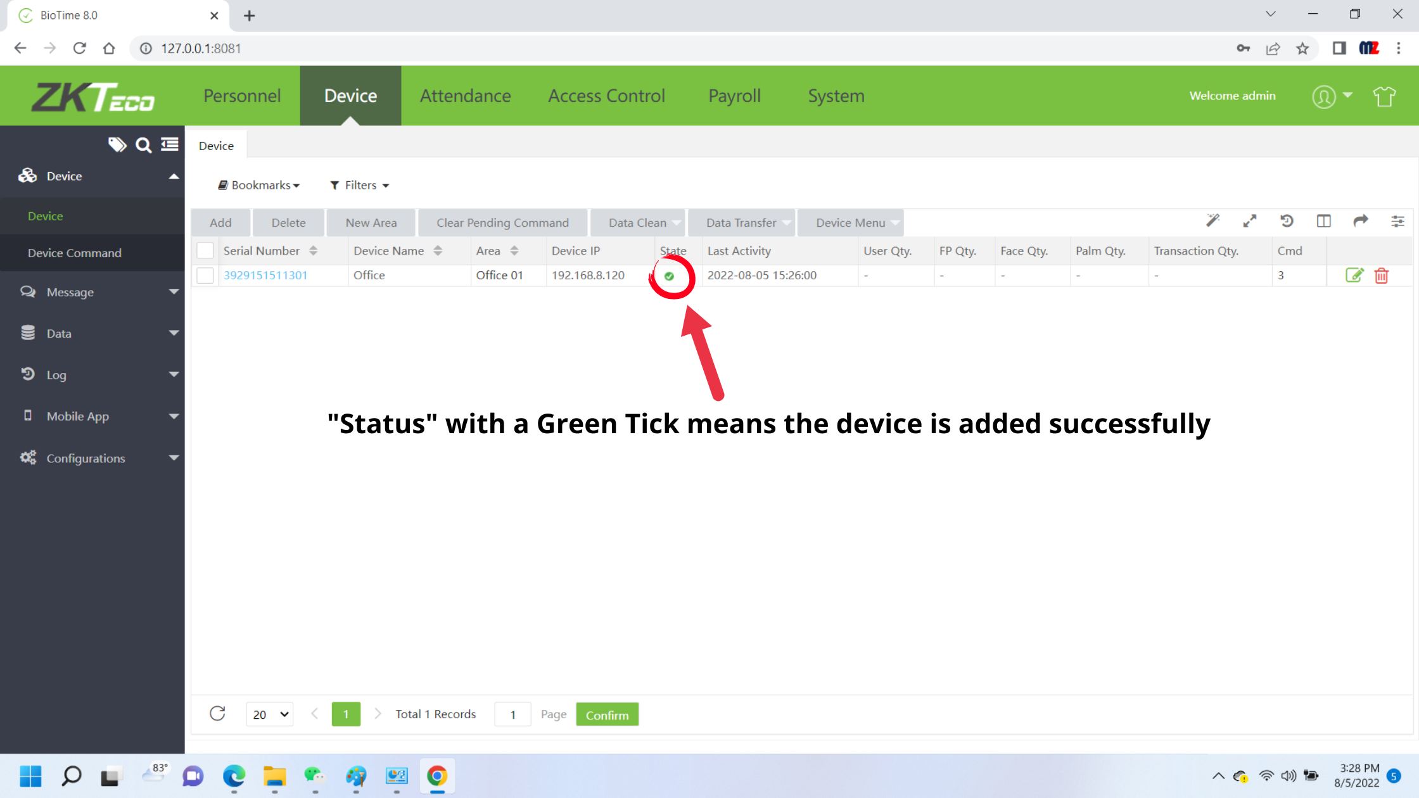Open Device Command in sidebar
Image resolution: width=1419 pixels, height=798 pixels.
pyautogui.click(x=74, y=253)
